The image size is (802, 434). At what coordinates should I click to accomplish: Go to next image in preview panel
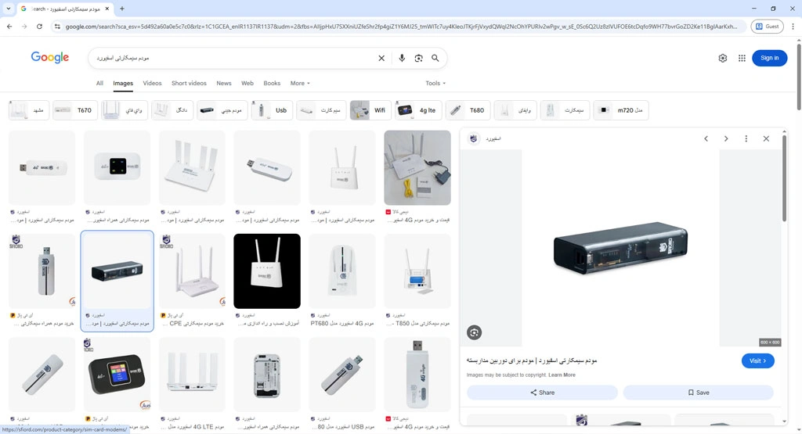pyautogui.click(x=726, y=138)
